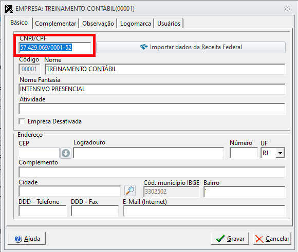
Task: Click the application logo in title bar
Action: [x=9, y=9]
